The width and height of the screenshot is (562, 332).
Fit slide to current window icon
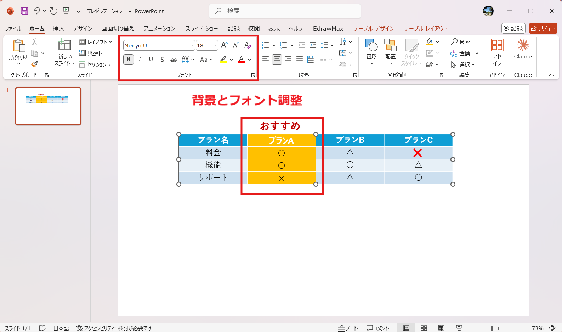pyautogui.click(x=552, y=328)
